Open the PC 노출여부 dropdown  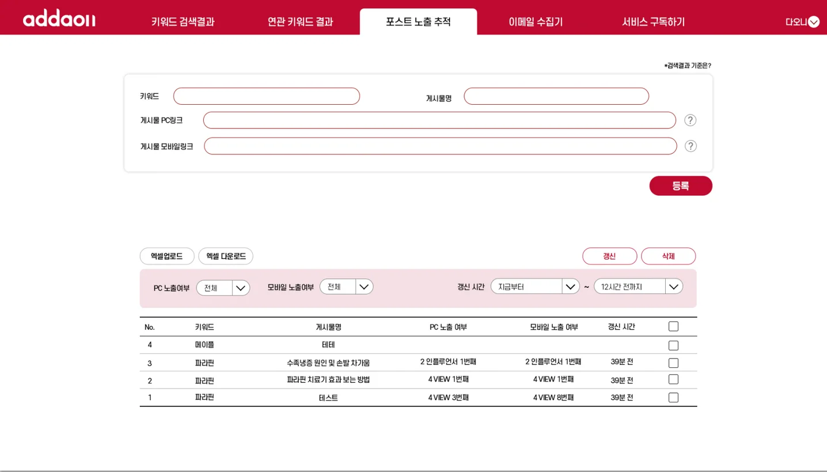click(223, 288)
